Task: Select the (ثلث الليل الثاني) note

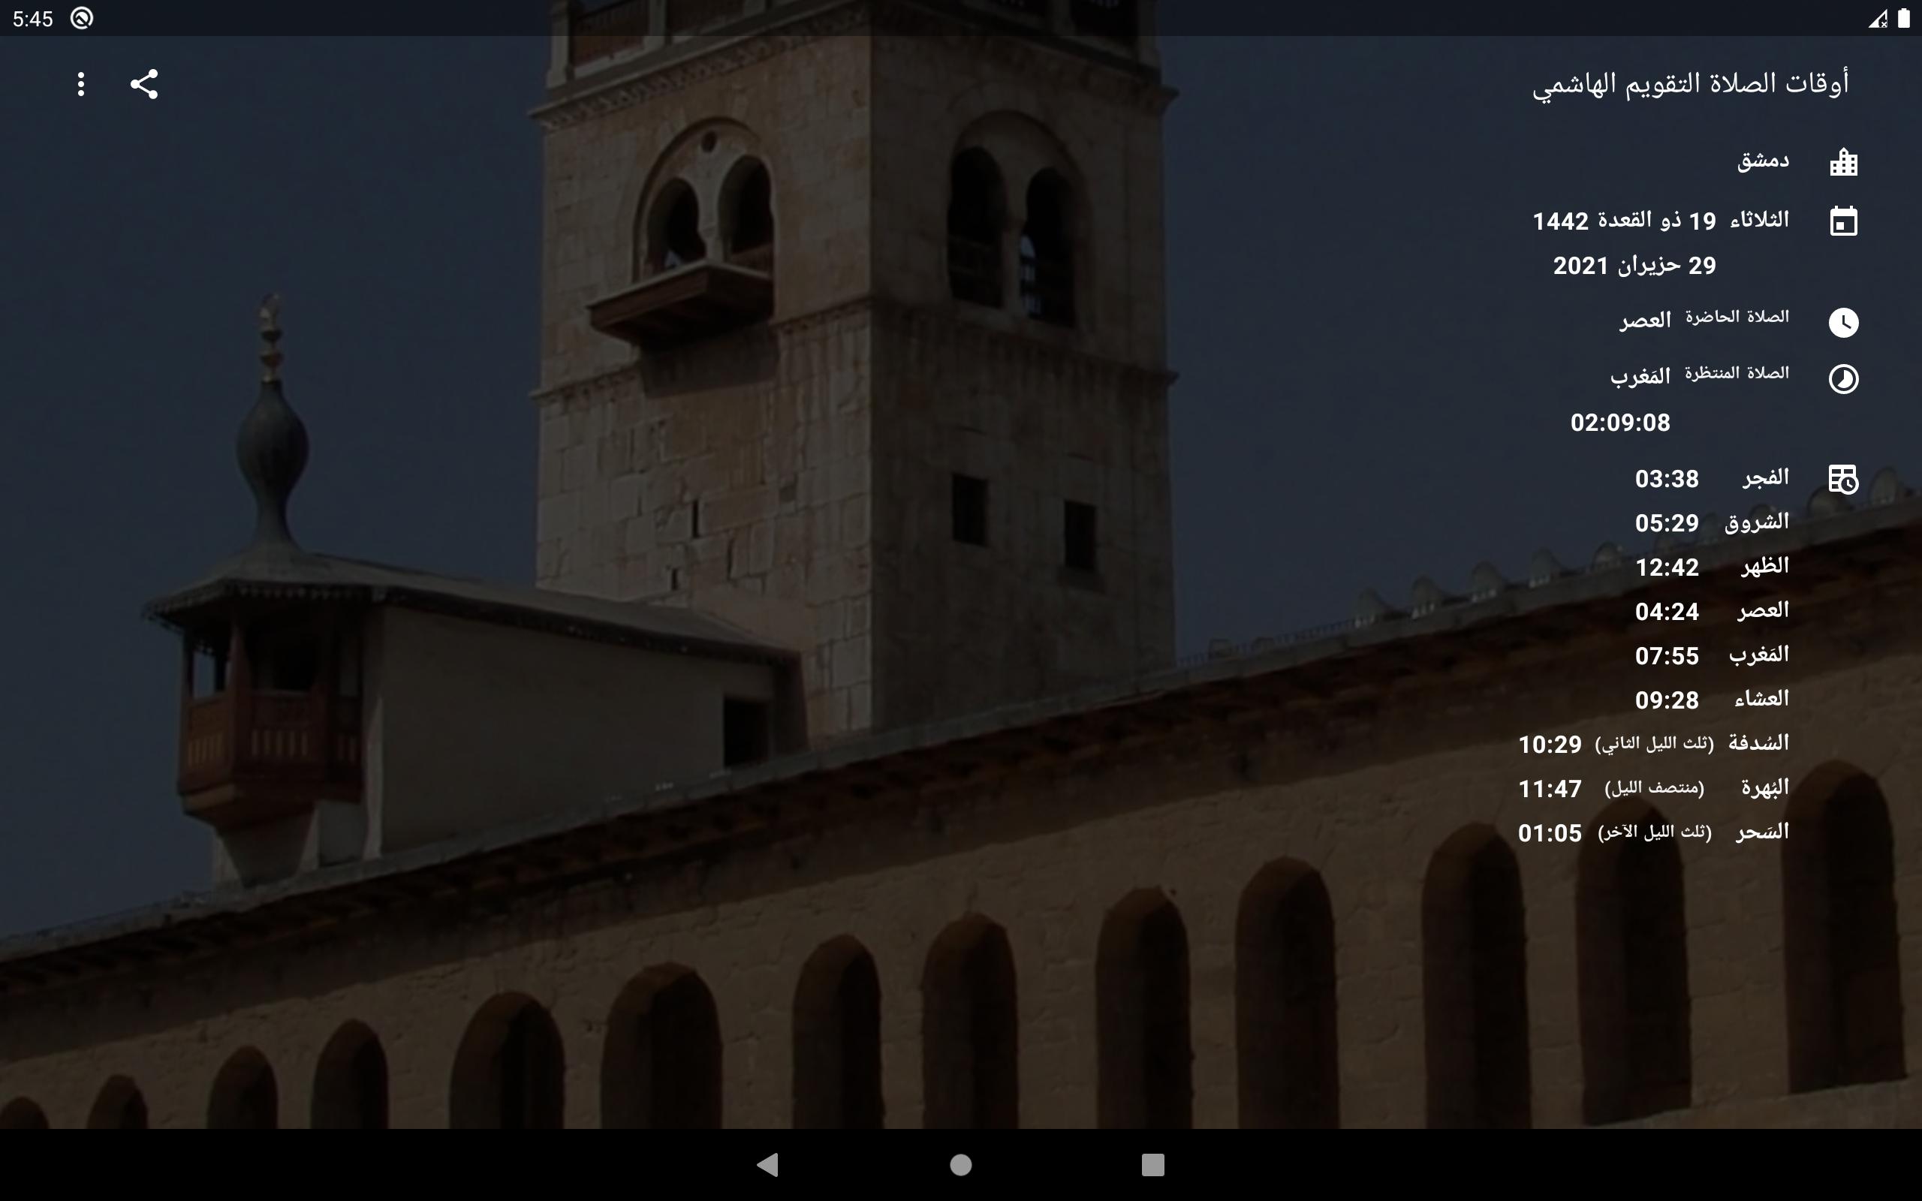Action: [x=1653, y=743]
